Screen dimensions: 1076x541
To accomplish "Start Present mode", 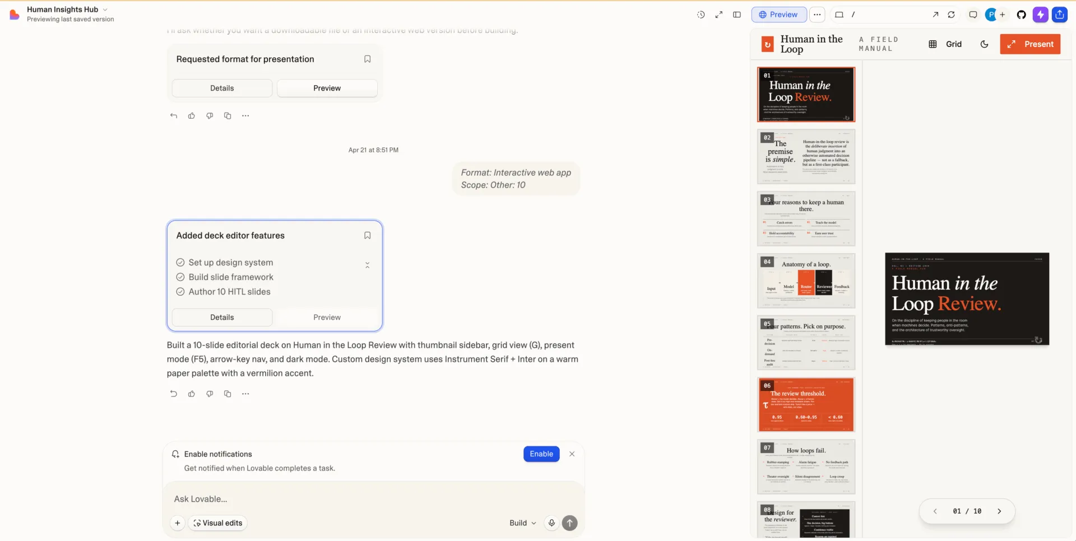I will (1030, 44).
